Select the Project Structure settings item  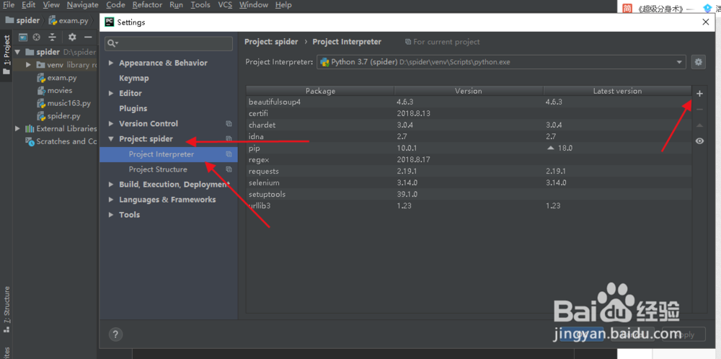(168, 169)
